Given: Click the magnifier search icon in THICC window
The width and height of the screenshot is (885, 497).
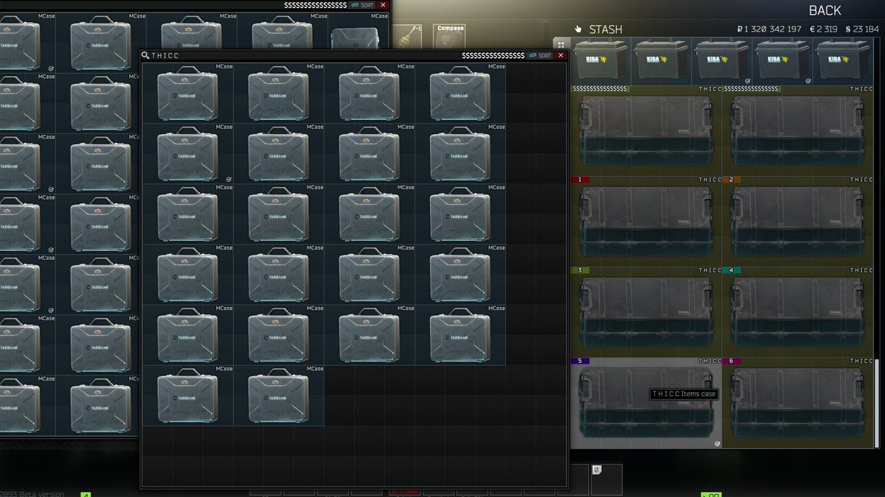Looking at the screenshot, I should (x=146, y=55).
